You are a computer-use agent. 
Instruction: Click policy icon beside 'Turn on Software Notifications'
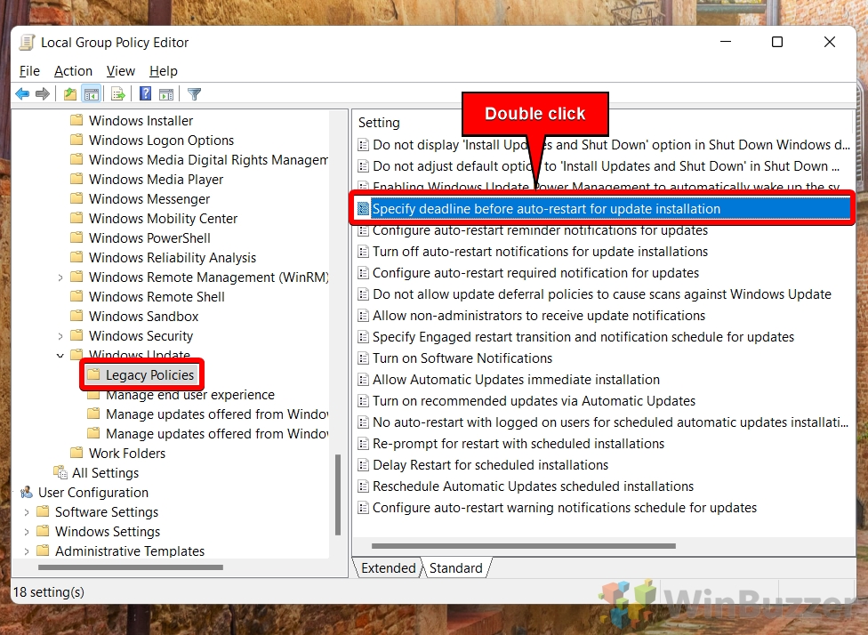tap(363, 358)
